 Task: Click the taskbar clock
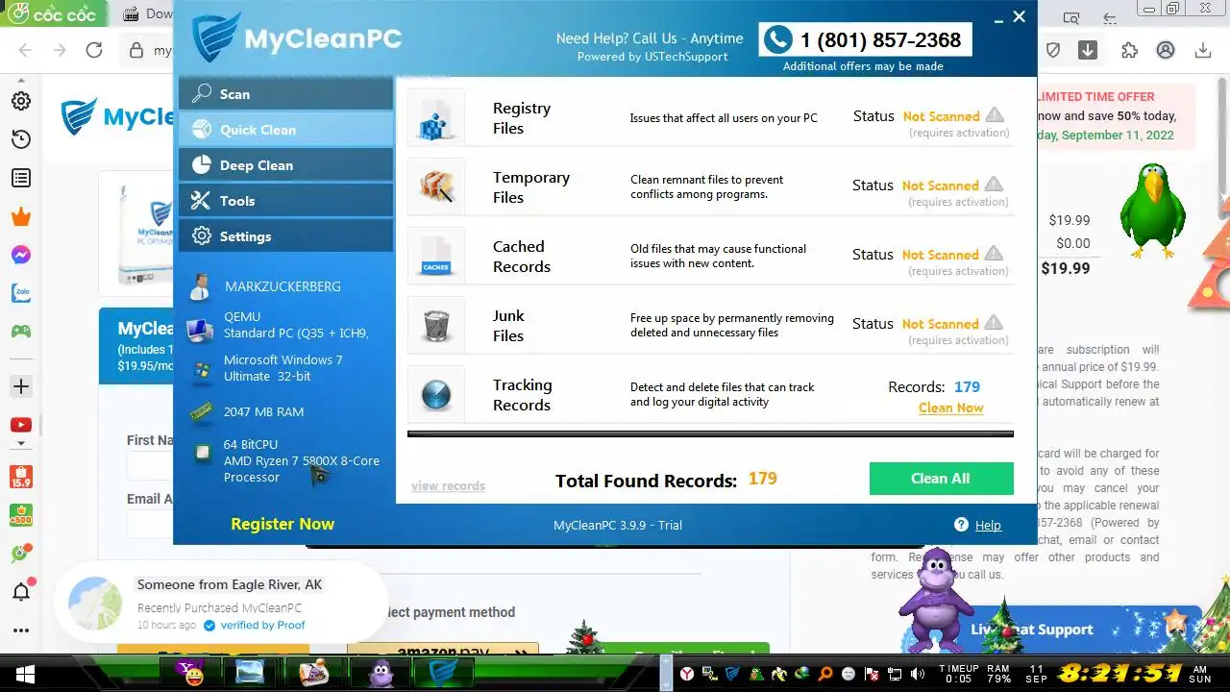pyautogui.click(x=1119, y=673)
